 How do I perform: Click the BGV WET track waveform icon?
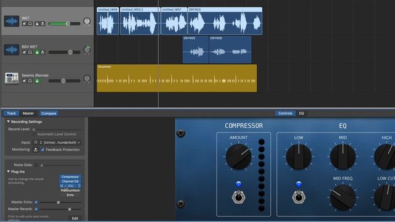12,50
